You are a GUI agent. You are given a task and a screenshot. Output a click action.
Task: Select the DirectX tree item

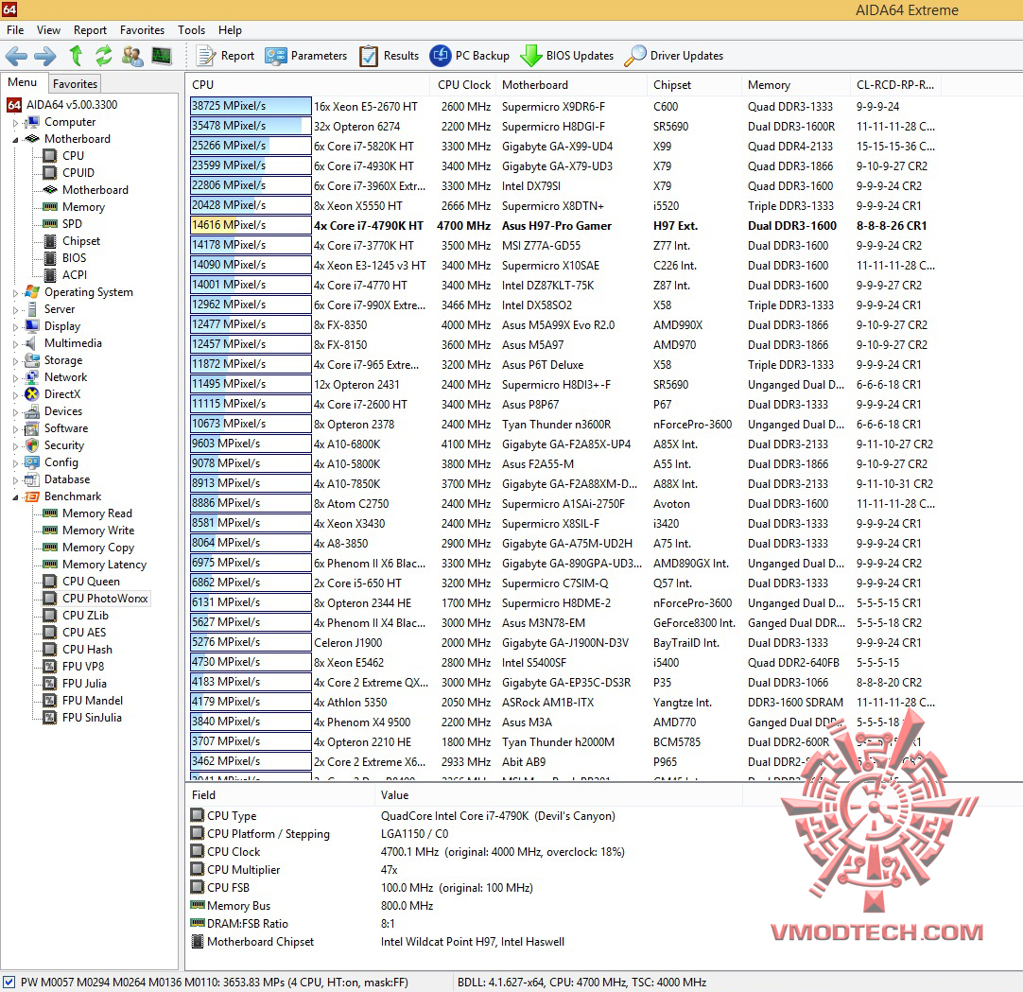pos(62,394)
